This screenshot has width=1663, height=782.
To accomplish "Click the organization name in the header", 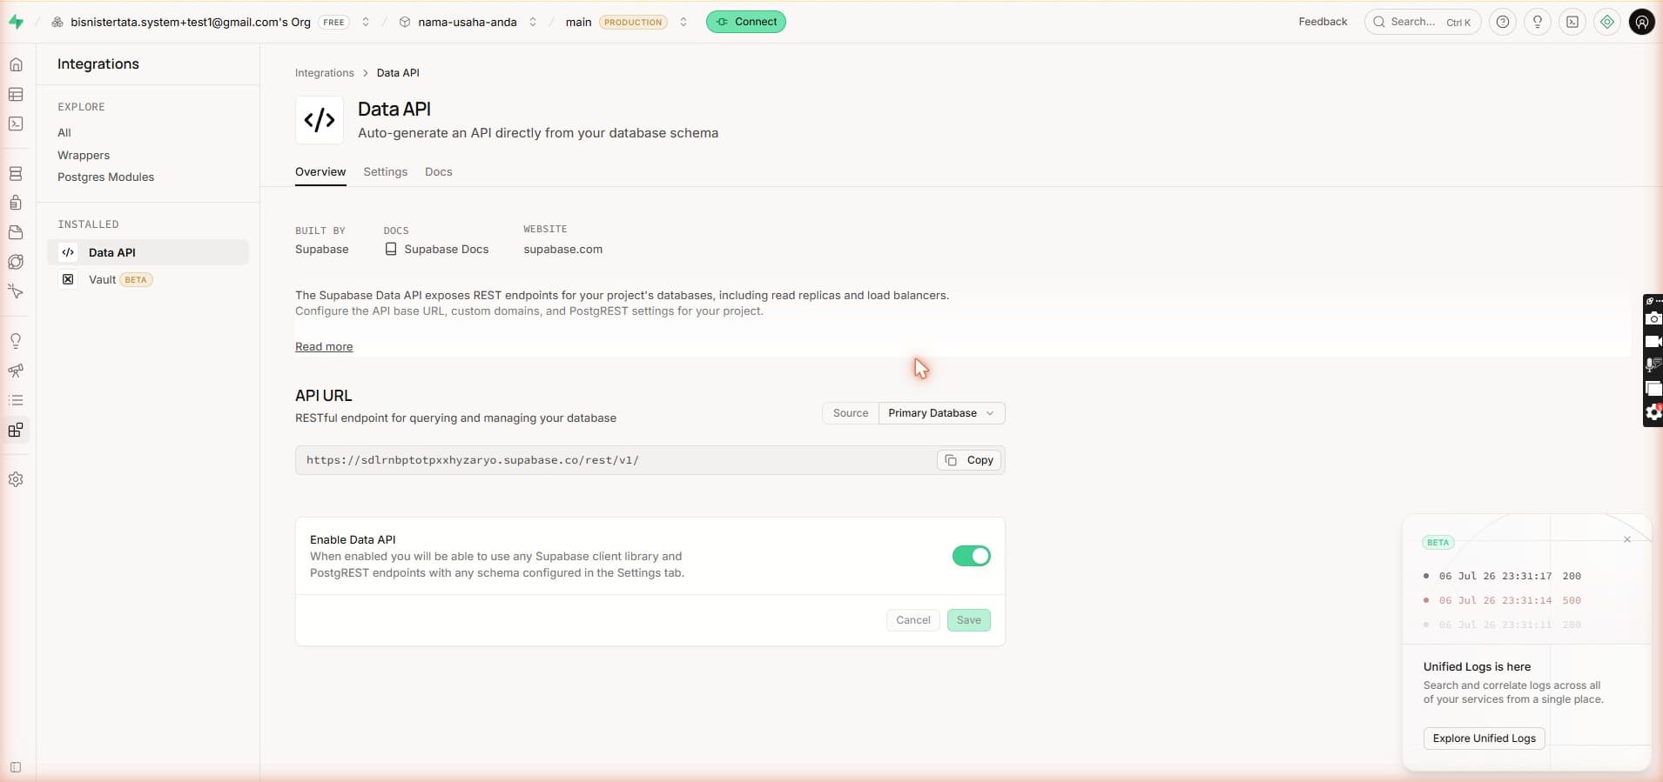I will [191, 22].
